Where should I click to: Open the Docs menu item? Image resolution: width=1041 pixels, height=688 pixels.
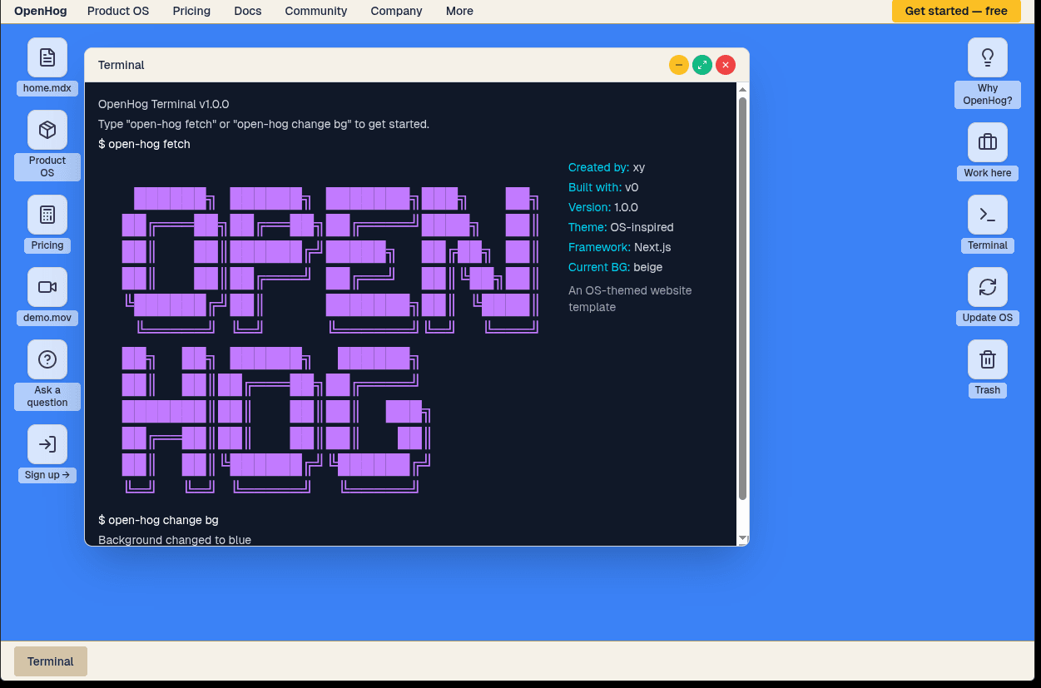pos(247,11)
